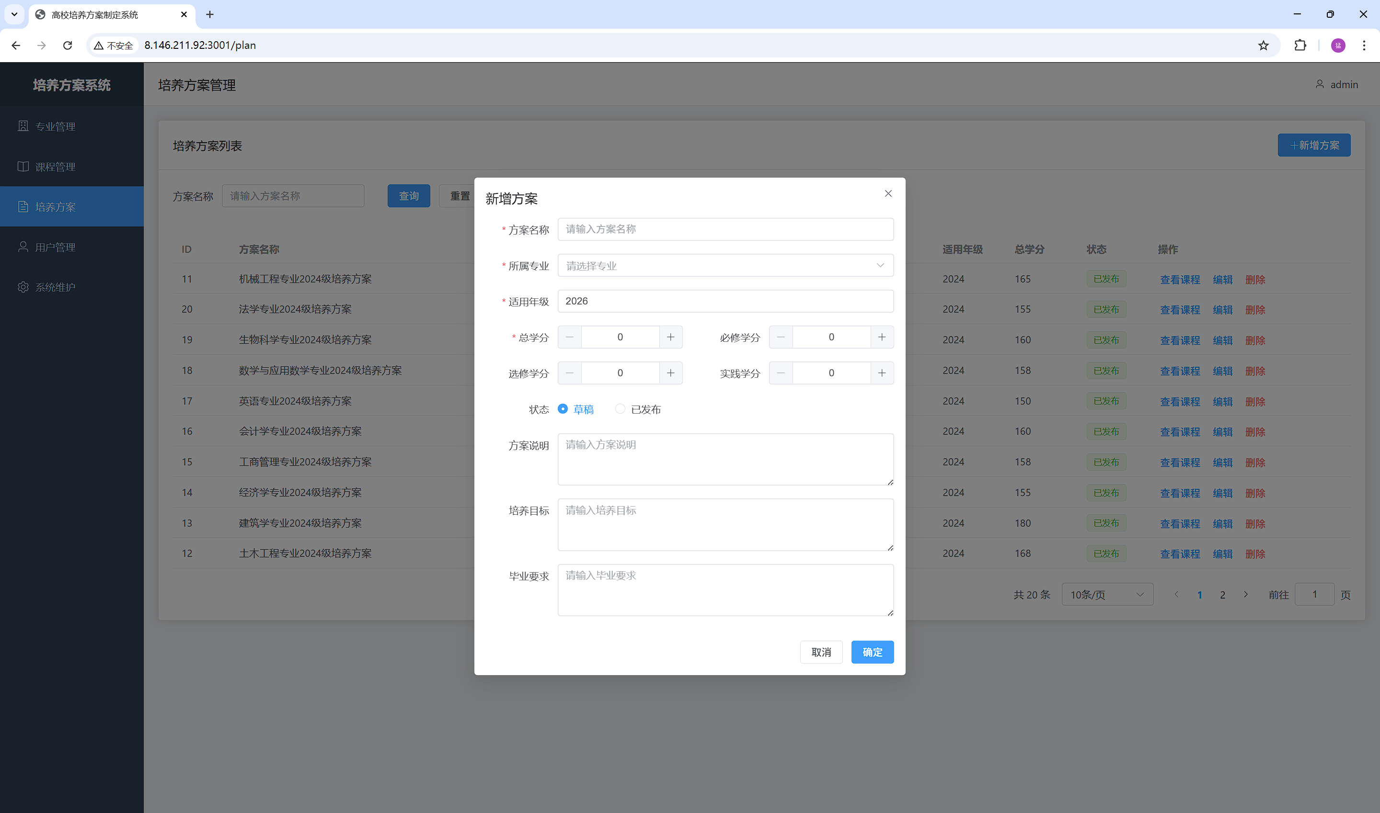Click the admin user icon
The width and height of the screenshot is (1380, 813).
click(1319, 84)
